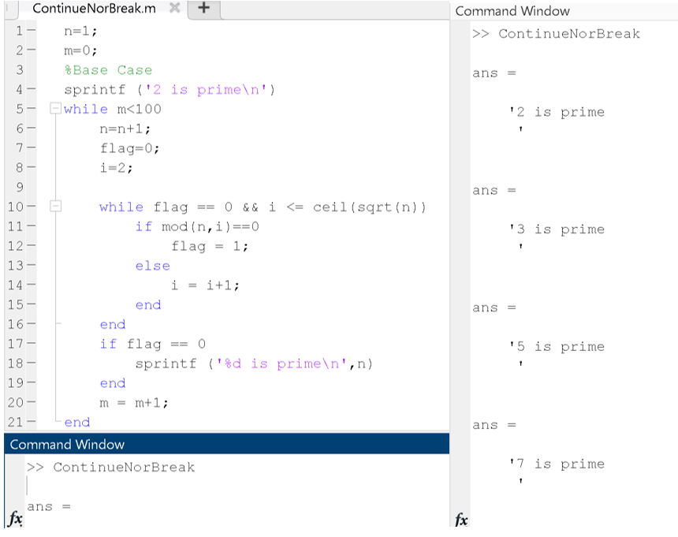This screenshot has height=537, width=678.
Task: Click 'ans =' in the bottom Command Window
Action: pyautogui.click(x=48, y=506)
